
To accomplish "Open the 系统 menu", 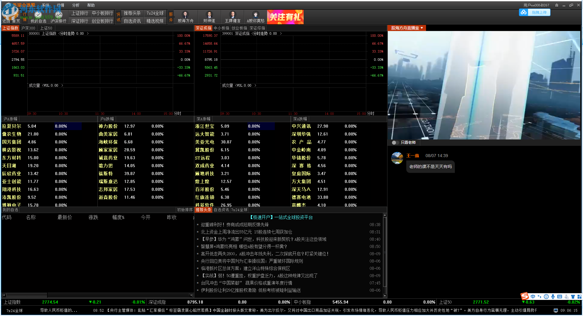I will point(46,5).
